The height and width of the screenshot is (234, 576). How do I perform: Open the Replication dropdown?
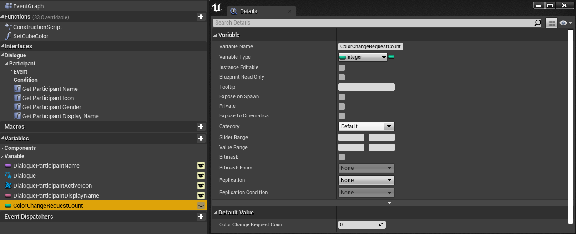pyautogui.click(x=366, y=180)
